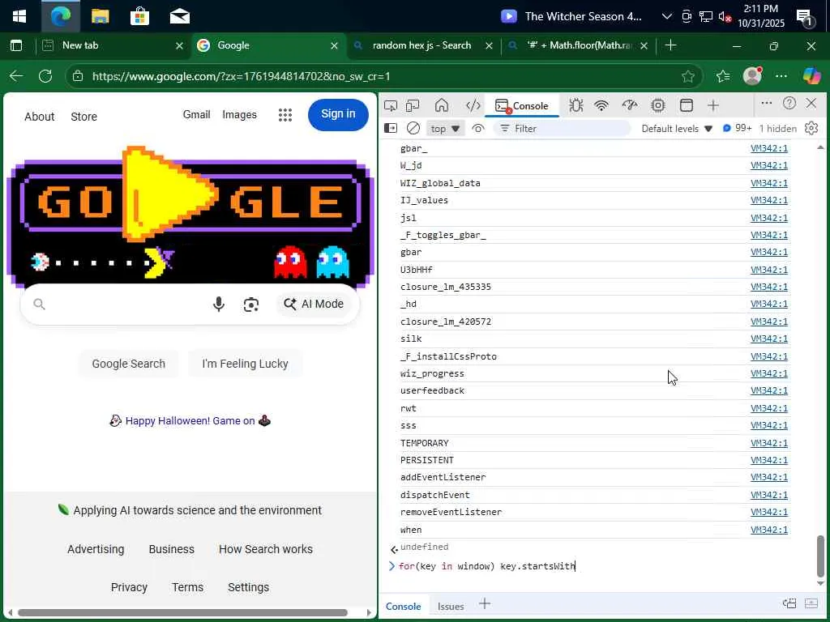Open the Performance gauge panel
Screen dimensions: 830x622
629,105
